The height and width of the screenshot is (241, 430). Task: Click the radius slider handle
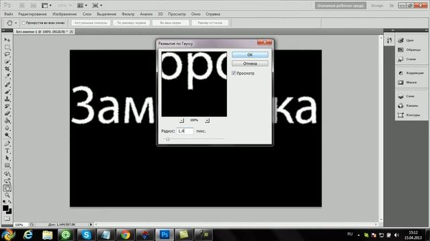[x=168, y=139]
